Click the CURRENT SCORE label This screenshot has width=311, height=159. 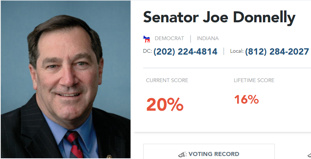[167, 80]
